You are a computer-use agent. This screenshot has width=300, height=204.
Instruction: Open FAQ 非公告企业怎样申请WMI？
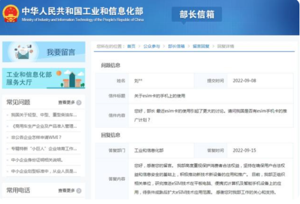point(36,137)
